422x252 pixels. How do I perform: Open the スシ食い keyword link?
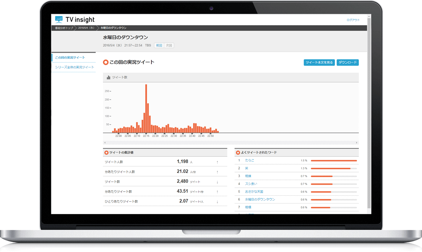[251, 184]
